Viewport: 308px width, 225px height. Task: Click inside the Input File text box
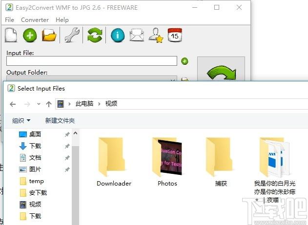coord(92,61)
